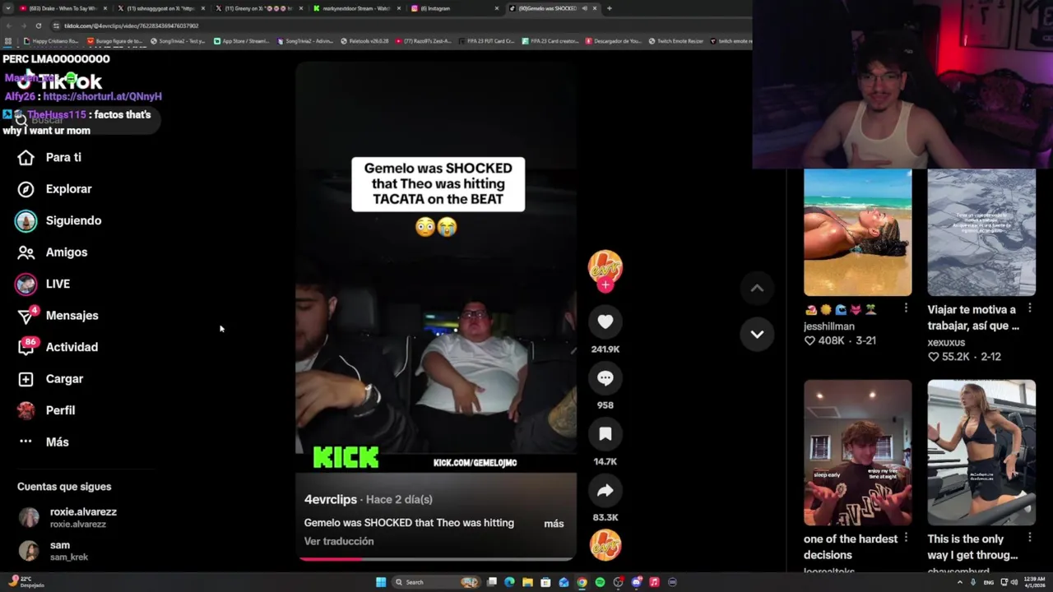The width and height of the screenshot is (1053, 592).
Task: Like the video with the heart icon
Action: coord(605,322)
